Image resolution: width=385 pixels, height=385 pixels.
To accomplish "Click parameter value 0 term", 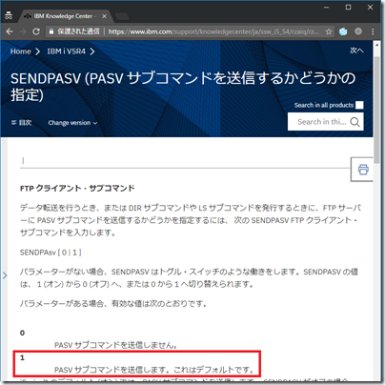I will click(22, 333).
